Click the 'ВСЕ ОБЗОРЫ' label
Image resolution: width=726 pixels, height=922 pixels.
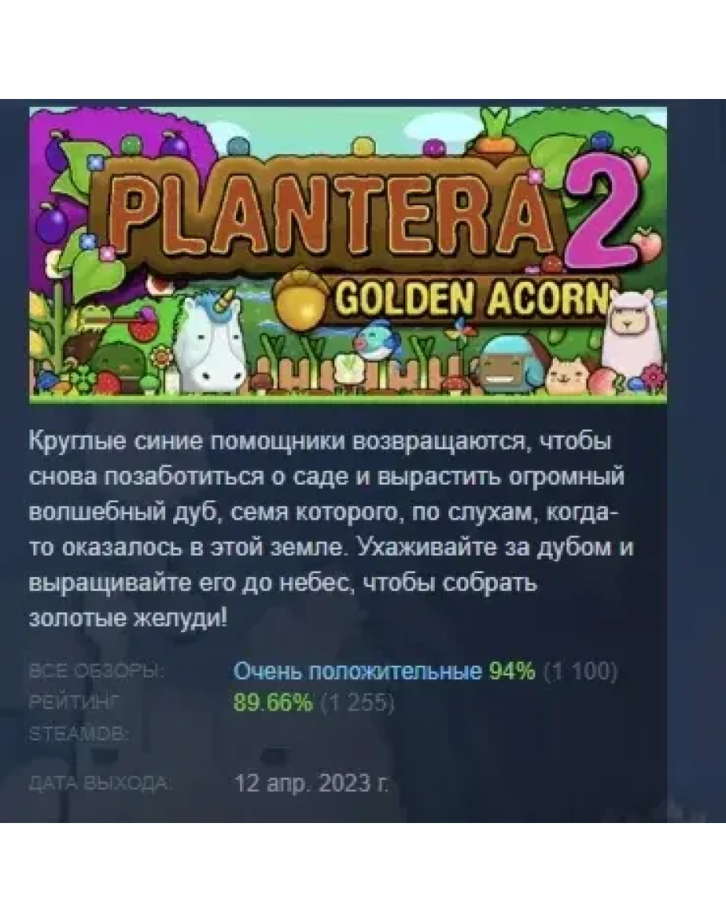(x=97, y=671)
